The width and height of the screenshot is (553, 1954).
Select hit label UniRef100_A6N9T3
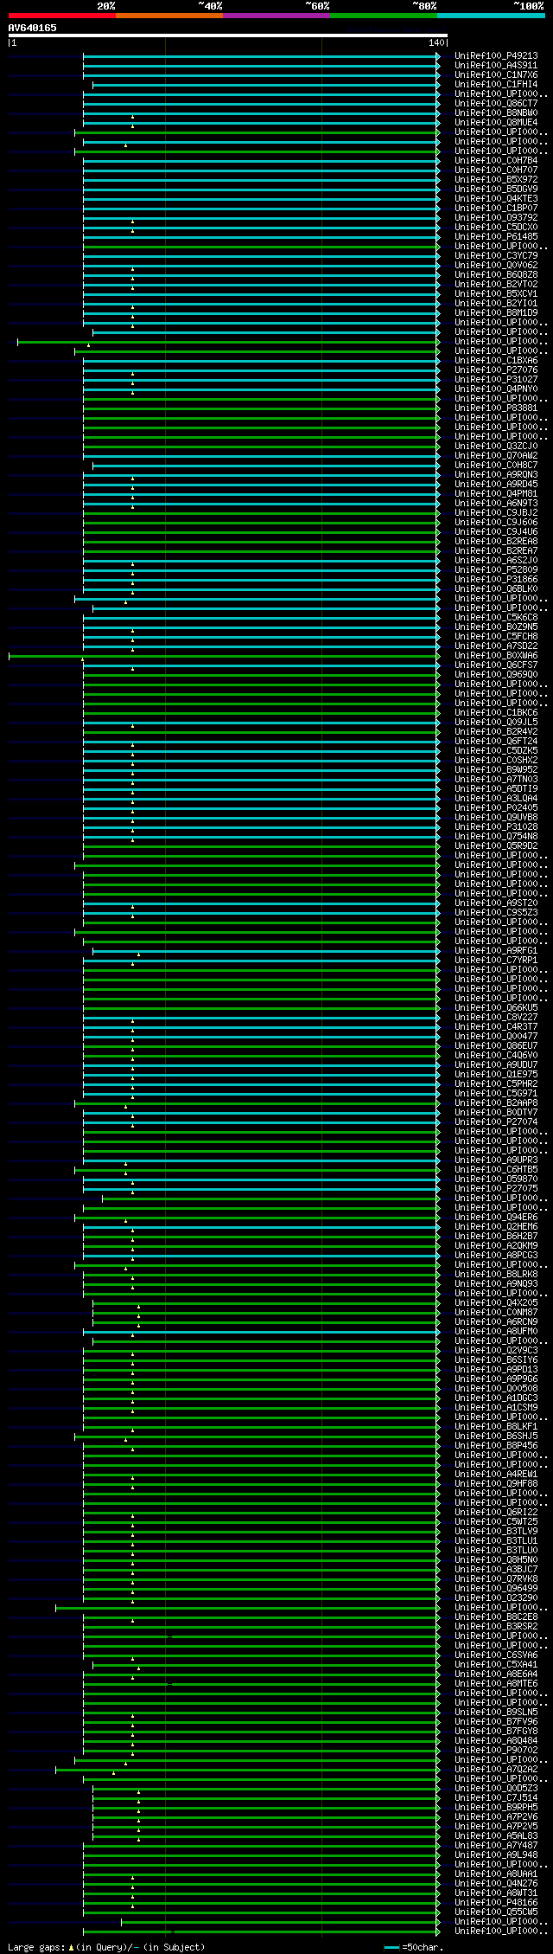coord(496,504)
